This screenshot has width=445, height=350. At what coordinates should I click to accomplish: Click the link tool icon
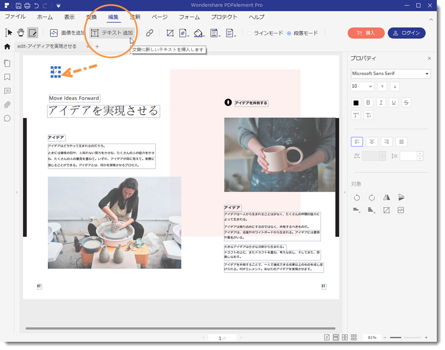tap(150, 33)
